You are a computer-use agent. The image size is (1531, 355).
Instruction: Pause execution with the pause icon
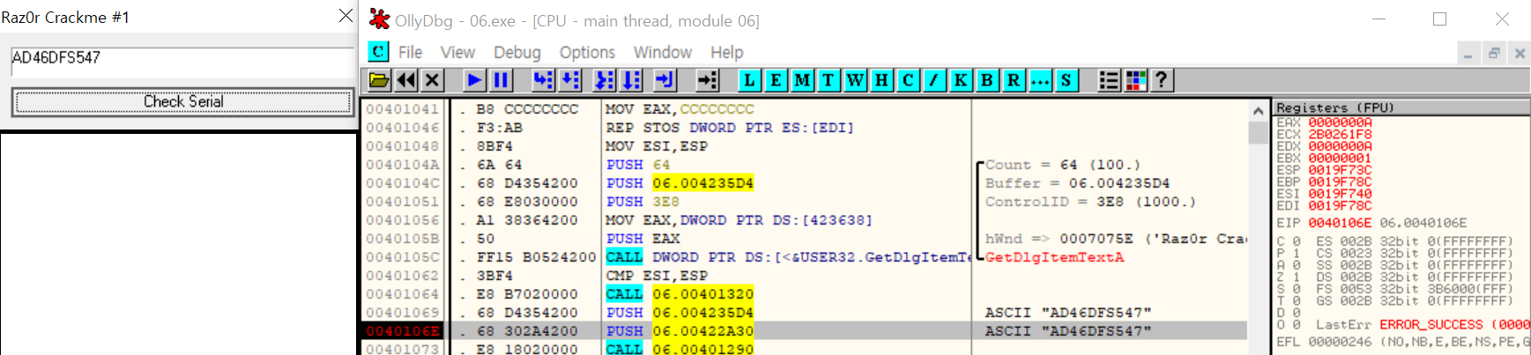click(x=501, y=81)
